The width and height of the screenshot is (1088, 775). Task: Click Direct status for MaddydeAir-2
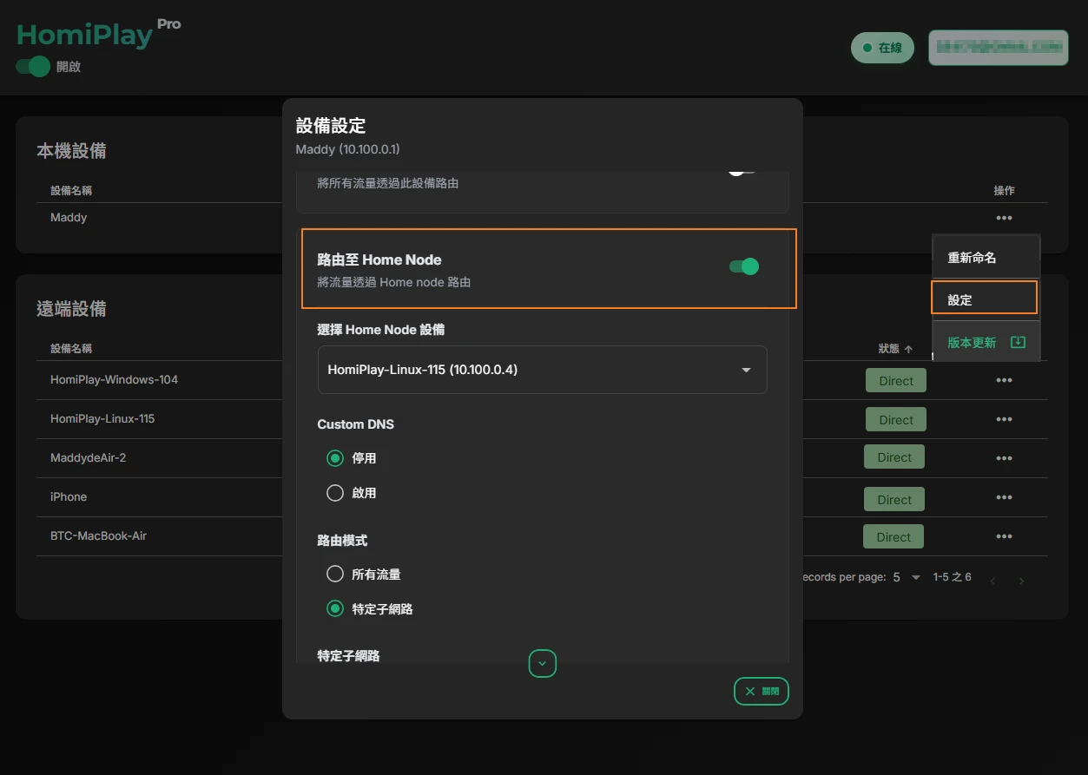tap(894, 457)
